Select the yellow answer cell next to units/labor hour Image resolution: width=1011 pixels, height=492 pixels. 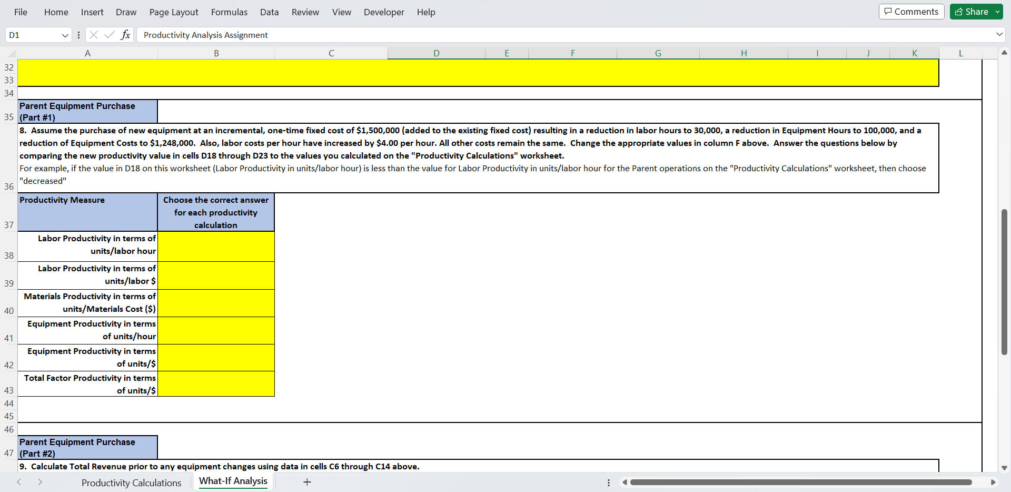[216, 247]
